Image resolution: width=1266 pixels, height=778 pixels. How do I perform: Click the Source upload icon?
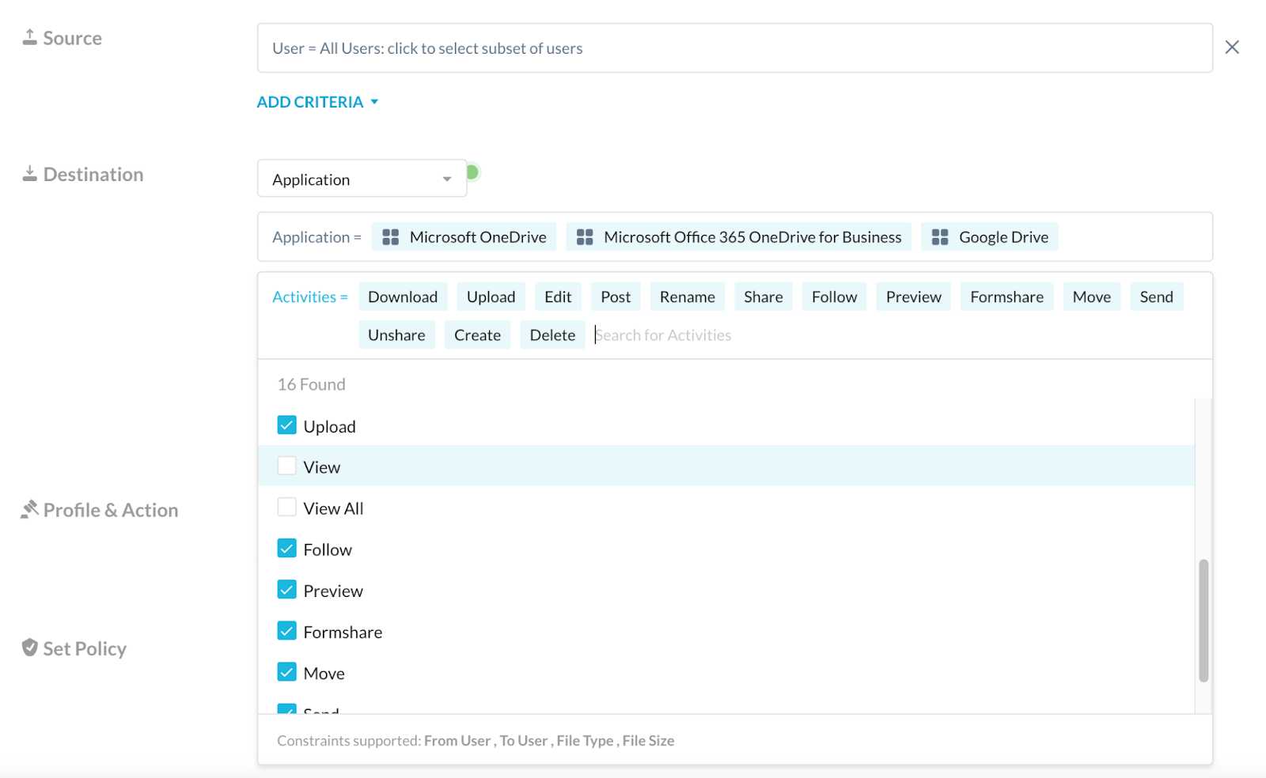coord(29,35)
